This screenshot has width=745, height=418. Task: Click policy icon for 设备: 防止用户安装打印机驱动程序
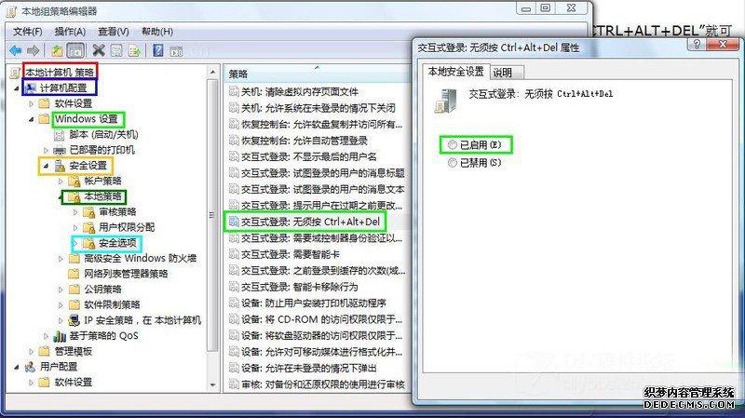tap(234, 303)
